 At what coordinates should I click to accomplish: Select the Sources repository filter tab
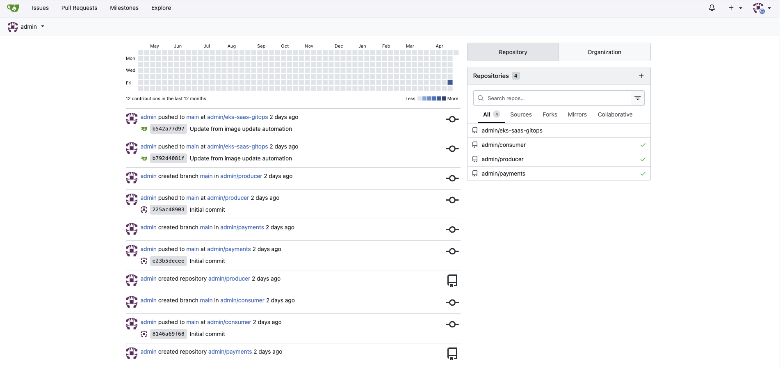[521, 114]
